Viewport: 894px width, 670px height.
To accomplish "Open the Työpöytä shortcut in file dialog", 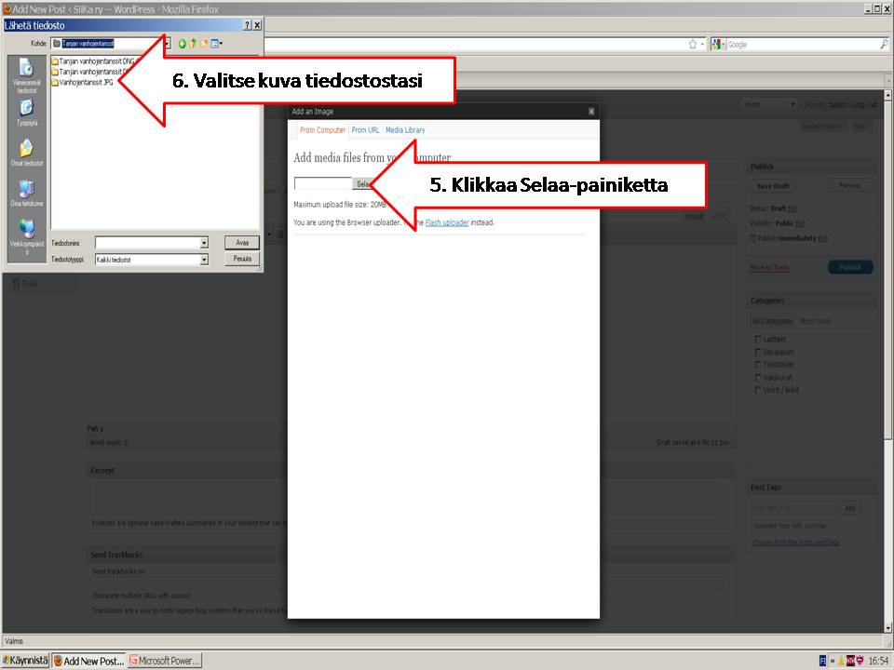I will 26,111.
